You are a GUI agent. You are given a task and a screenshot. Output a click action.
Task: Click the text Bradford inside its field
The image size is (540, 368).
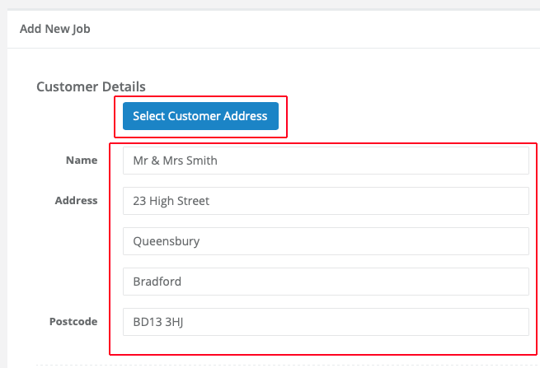pyautogui.click(x=157, y=282)
